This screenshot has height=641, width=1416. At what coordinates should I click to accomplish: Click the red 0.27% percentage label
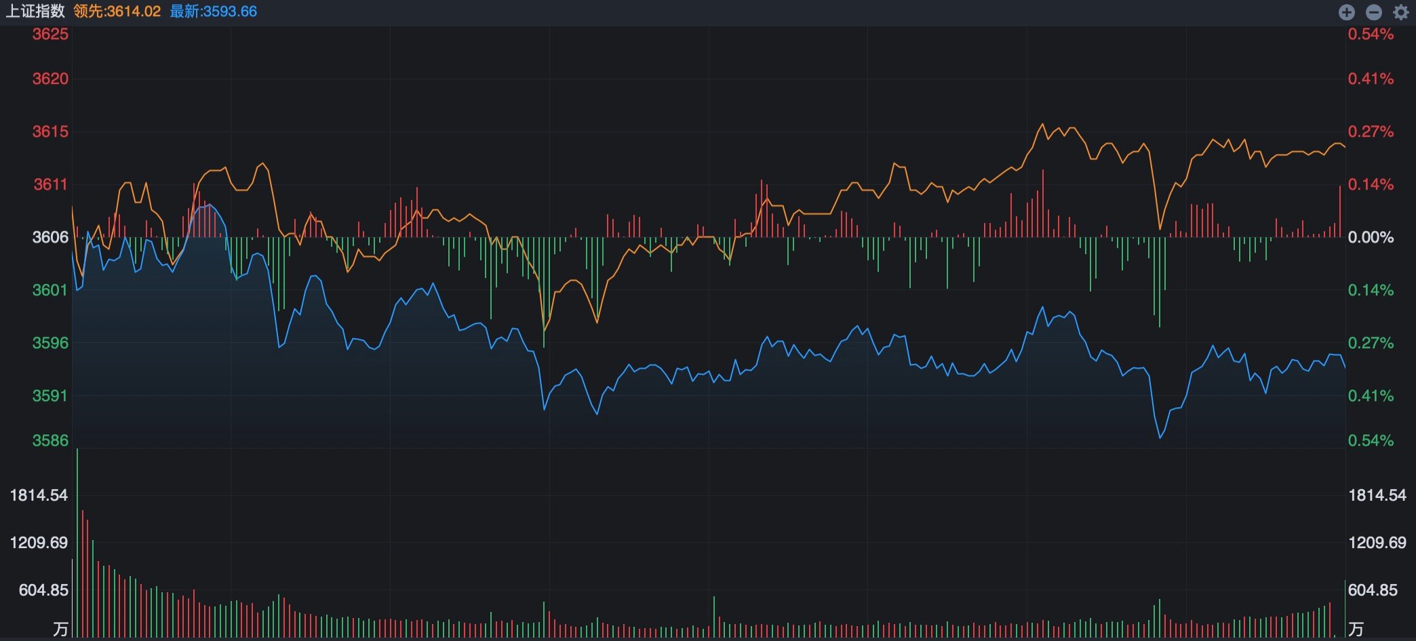click(x=1371, y=131)
